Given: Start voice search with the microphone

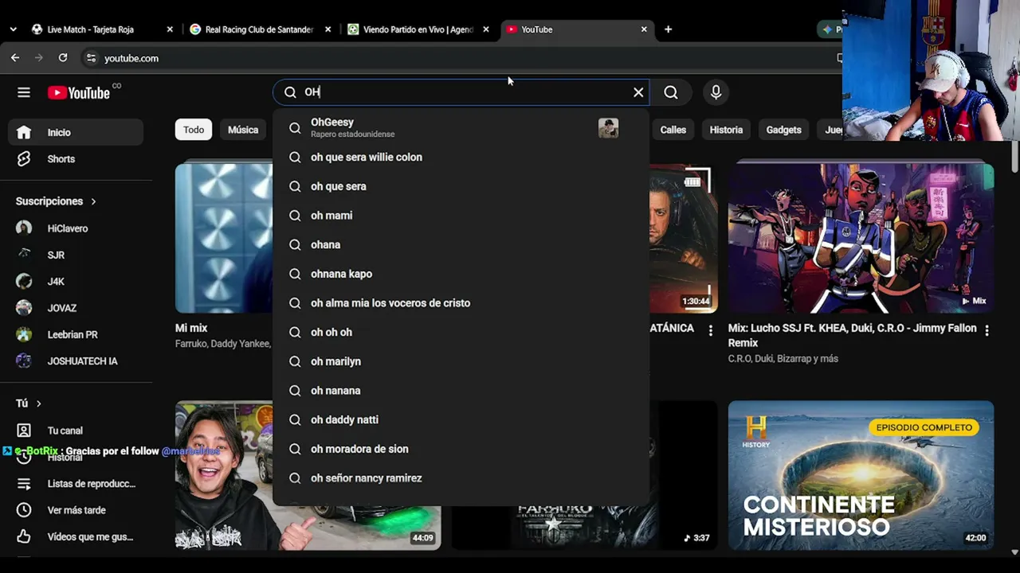Looking at the screenshot, I should click(716, 92).
